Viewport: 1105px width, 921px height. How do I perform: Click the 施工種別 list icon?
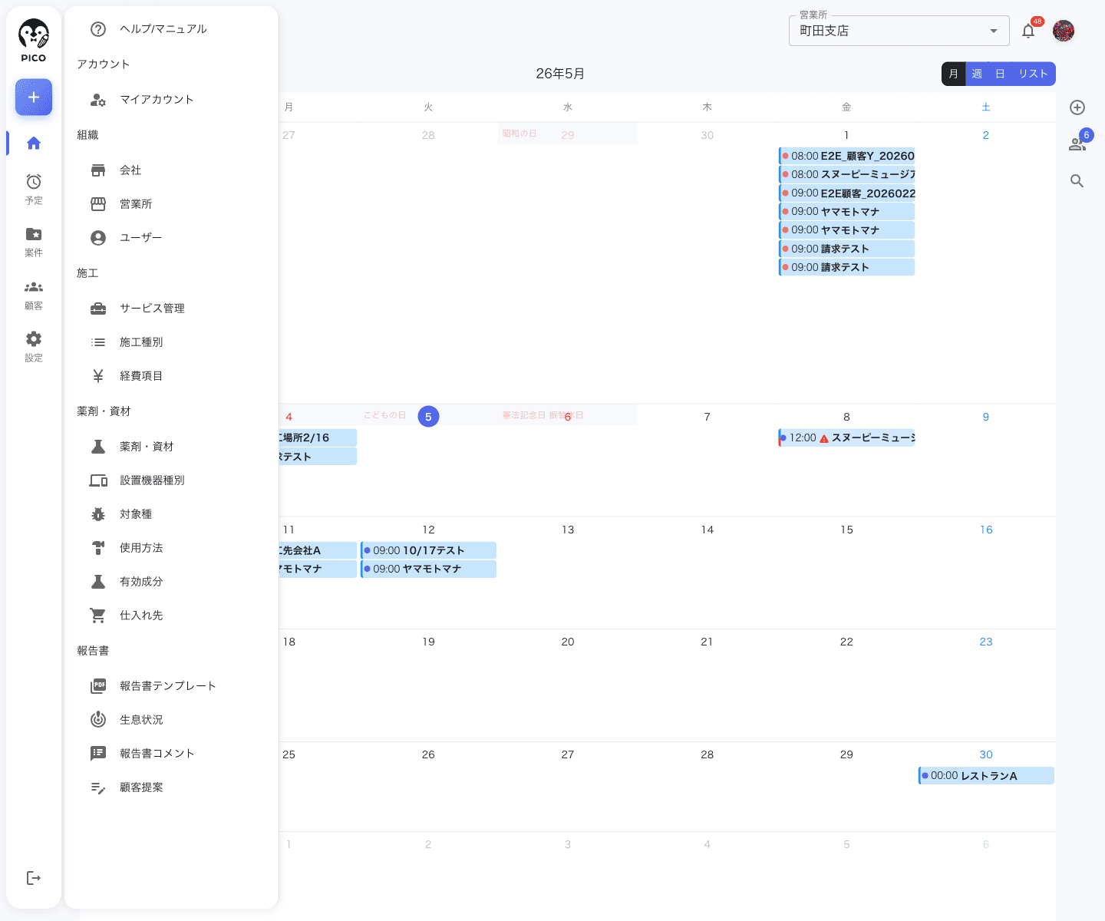click(98, 342)
